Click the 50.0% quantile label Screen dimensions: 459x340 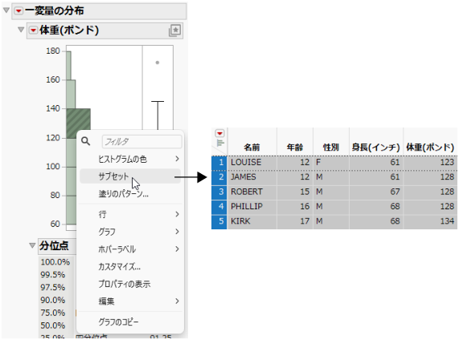pyautogui.click(x=53, y=326)
